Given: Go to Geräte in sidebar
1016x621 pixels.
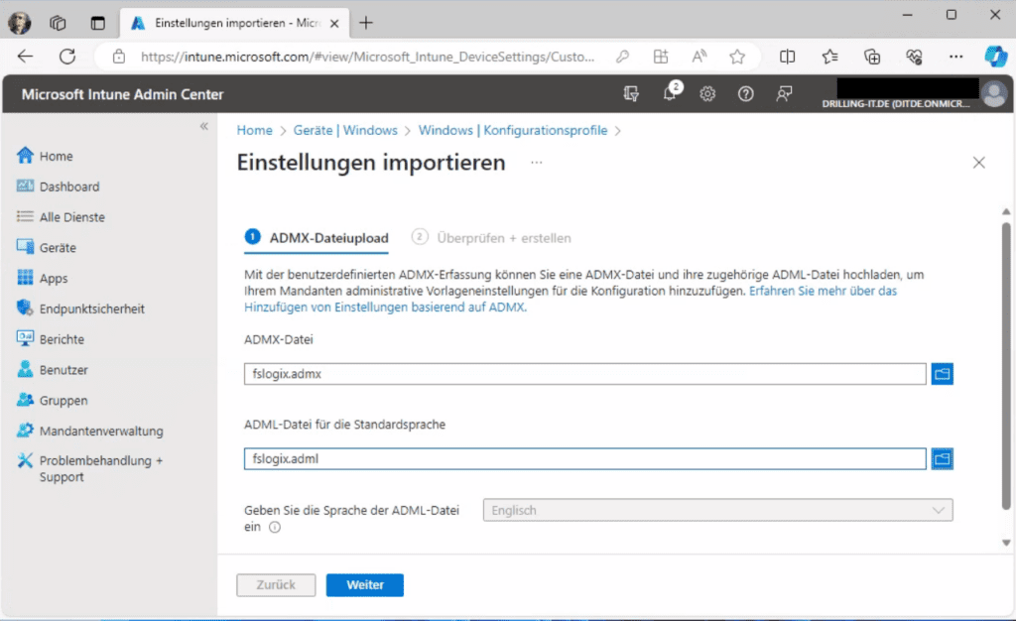Looking at the screenshot, I should (x=46, y=247).
